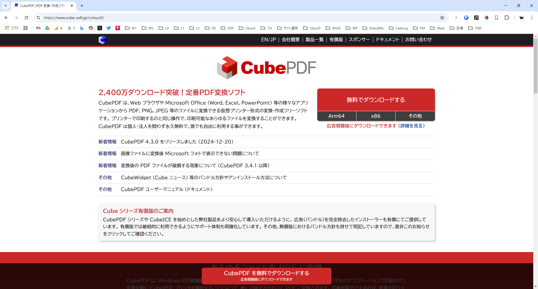538x289 pixels.
Task: Download the Arm64 version
Action: 336,116
